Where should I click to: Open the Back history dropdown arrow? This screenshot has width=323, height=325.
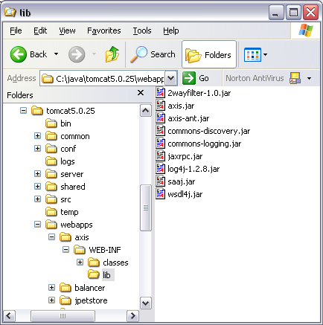click(x=57, y=54)
